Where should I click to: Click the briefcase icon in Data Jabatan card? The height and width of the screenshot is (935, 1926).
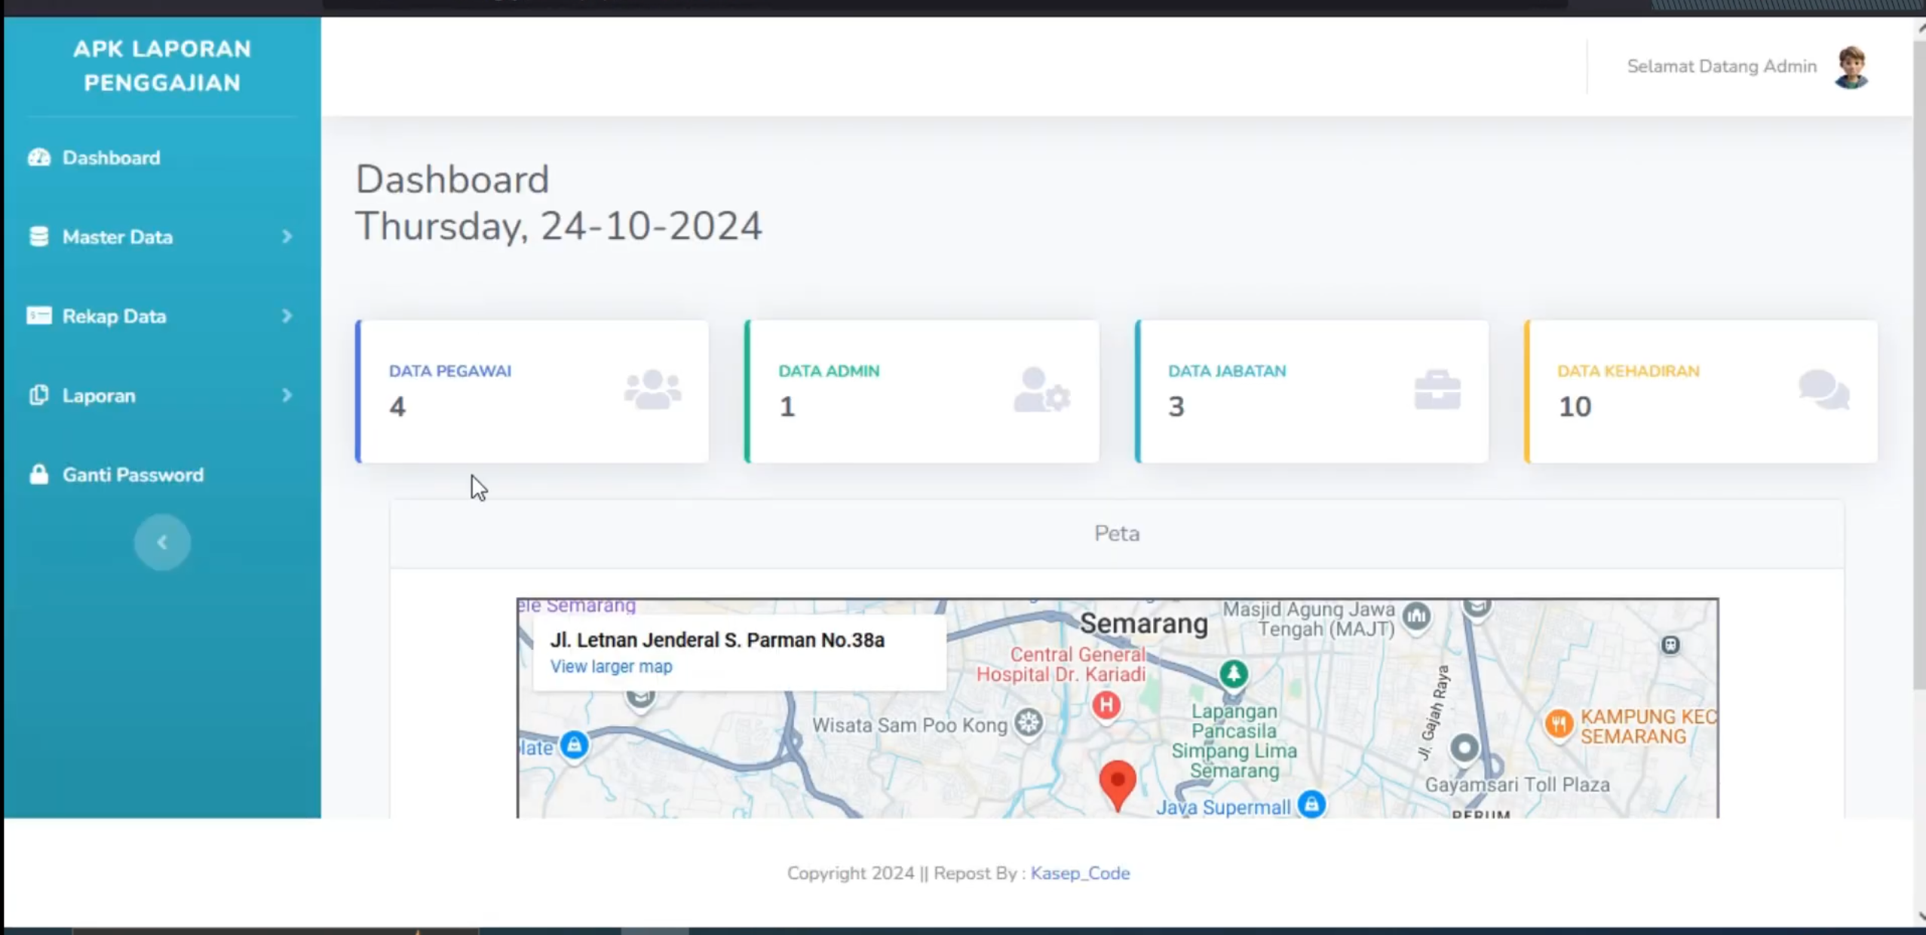[1437, 390]
